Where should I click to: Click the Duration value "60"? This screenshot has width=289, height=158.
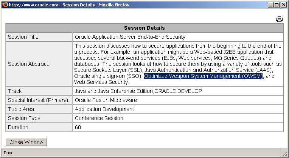(x=78, y=127)
